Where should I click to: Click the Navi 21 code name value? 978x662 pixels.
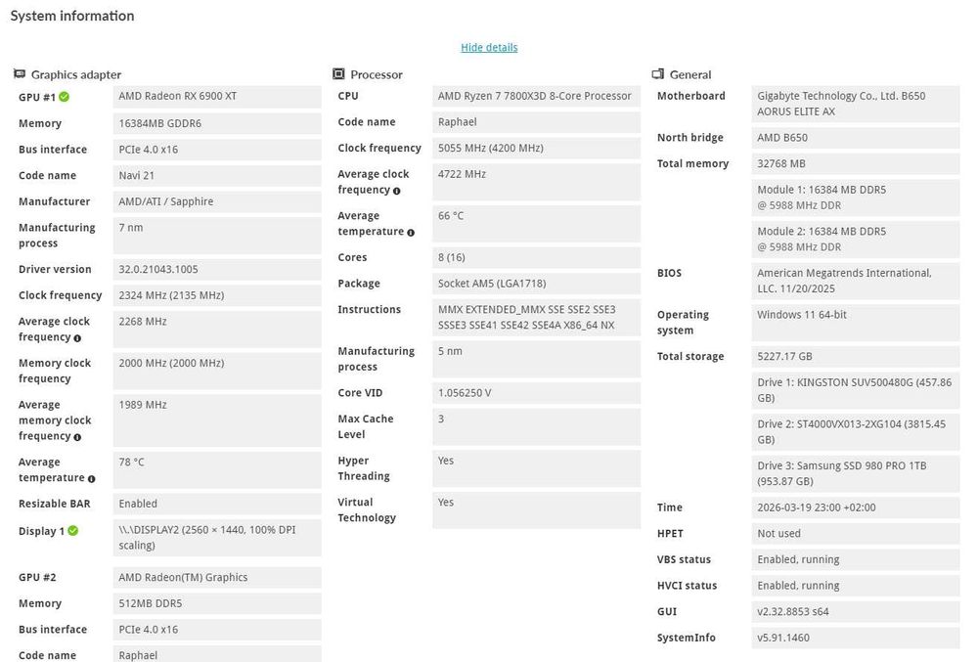click(217, 176)
